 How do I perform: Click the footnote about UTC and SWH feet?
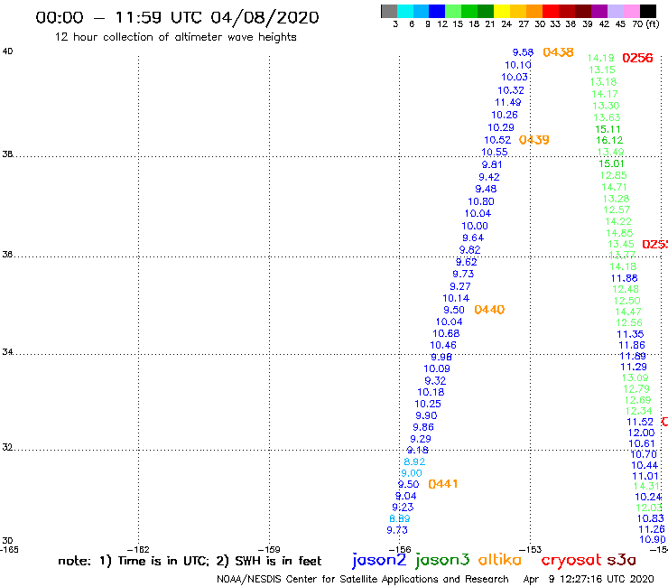[x=190, y=561]
